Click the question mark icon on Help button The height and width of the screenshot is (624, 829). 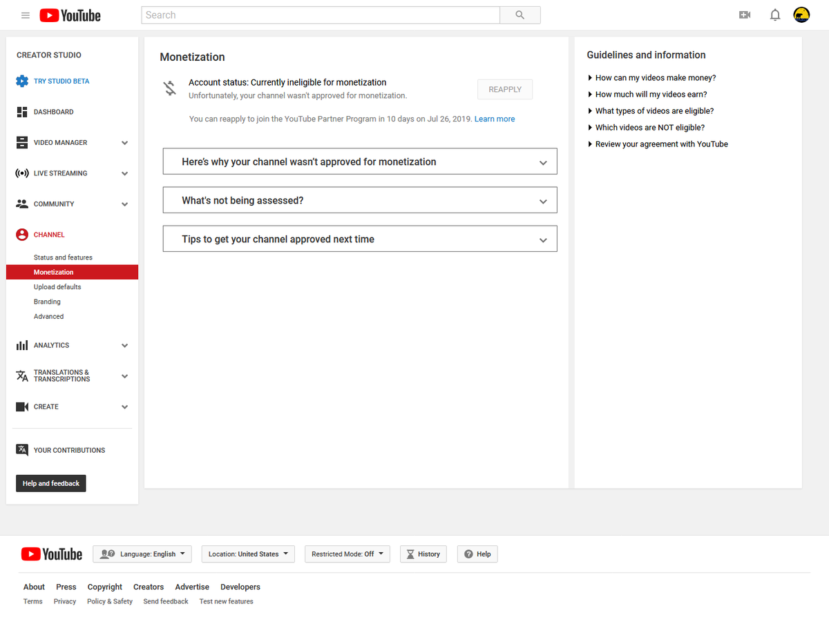468,554
